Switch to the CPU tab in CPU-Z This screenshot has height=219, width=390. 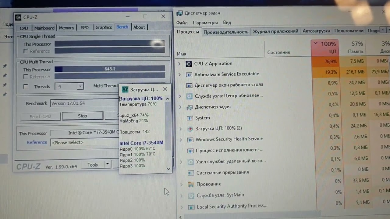click(24, 28)
